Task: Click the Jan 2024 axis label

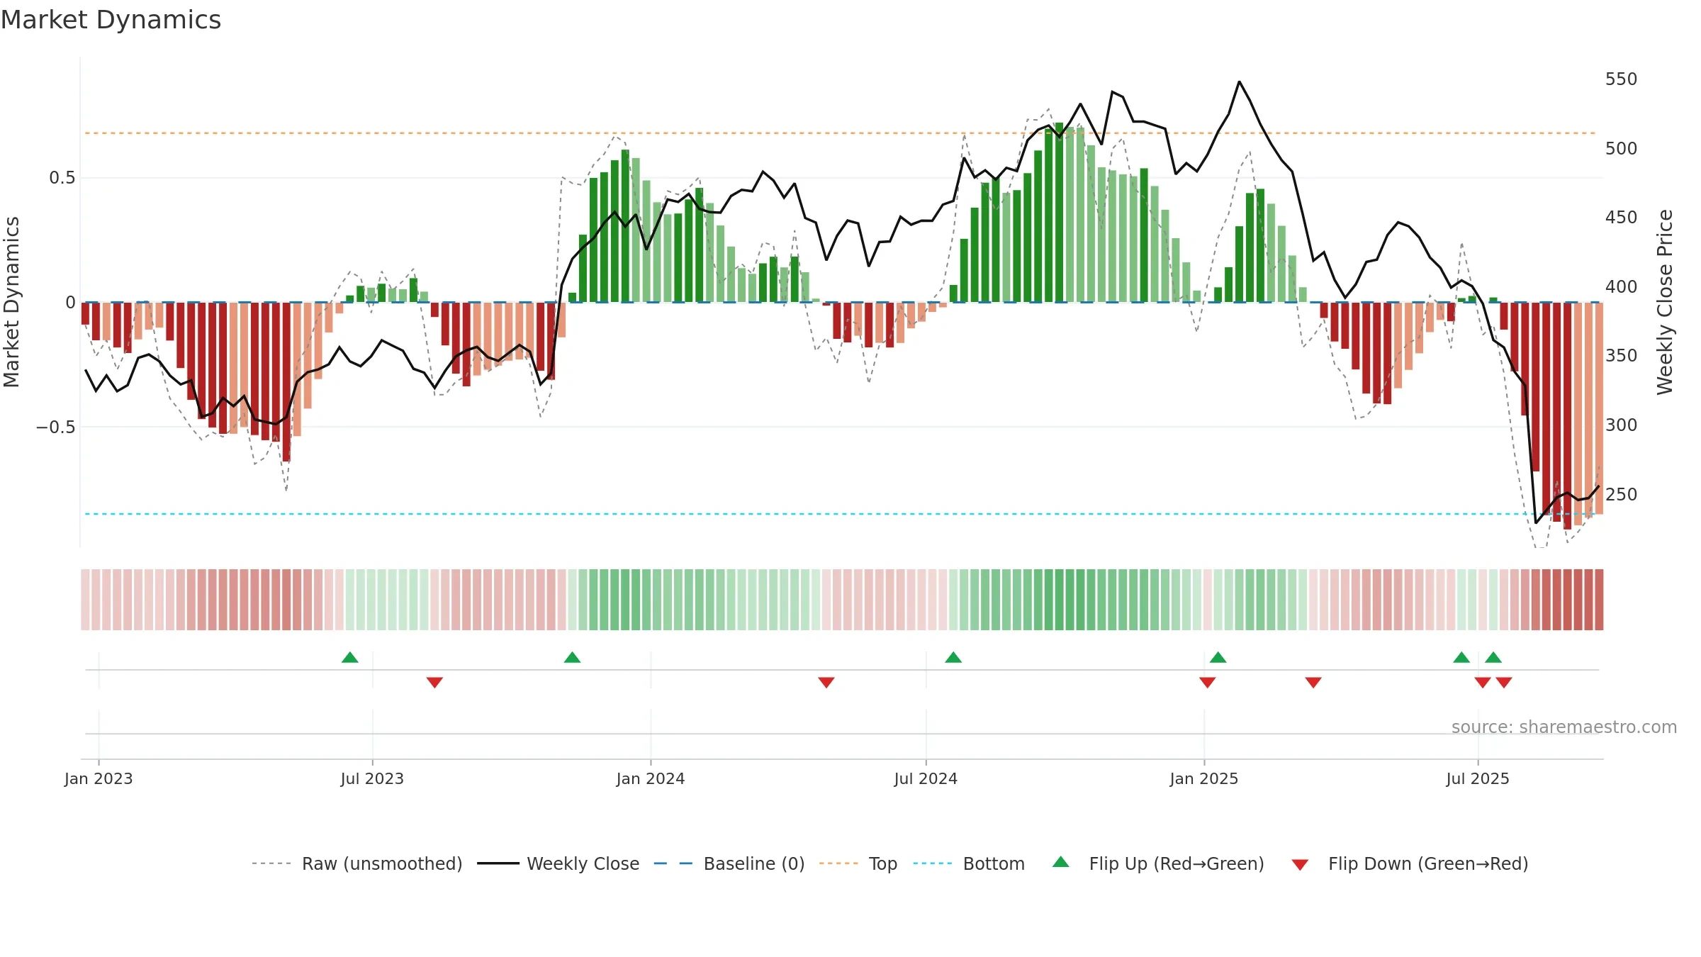Action: (651, 778)
